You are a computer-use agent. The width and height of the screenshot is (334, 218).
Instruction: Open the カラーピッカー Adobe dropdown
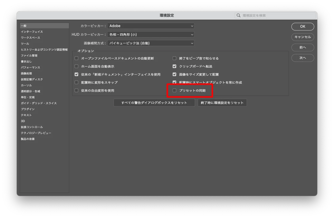click(x=151, y=26)
